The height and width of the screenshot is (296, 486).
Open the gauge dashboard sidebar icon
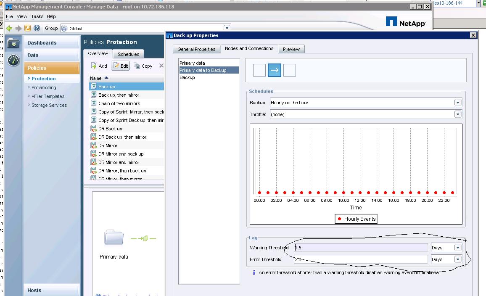[13, 61]
